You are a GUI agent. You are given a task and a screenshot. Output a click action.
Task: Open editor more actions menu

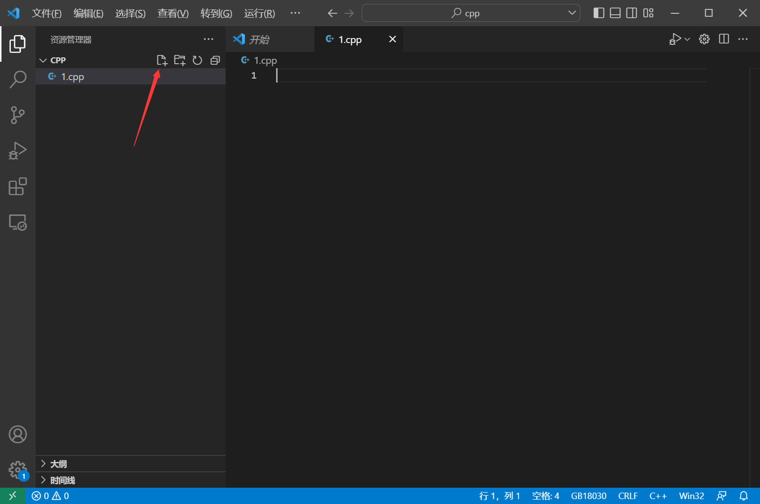(x=743, y=39)
